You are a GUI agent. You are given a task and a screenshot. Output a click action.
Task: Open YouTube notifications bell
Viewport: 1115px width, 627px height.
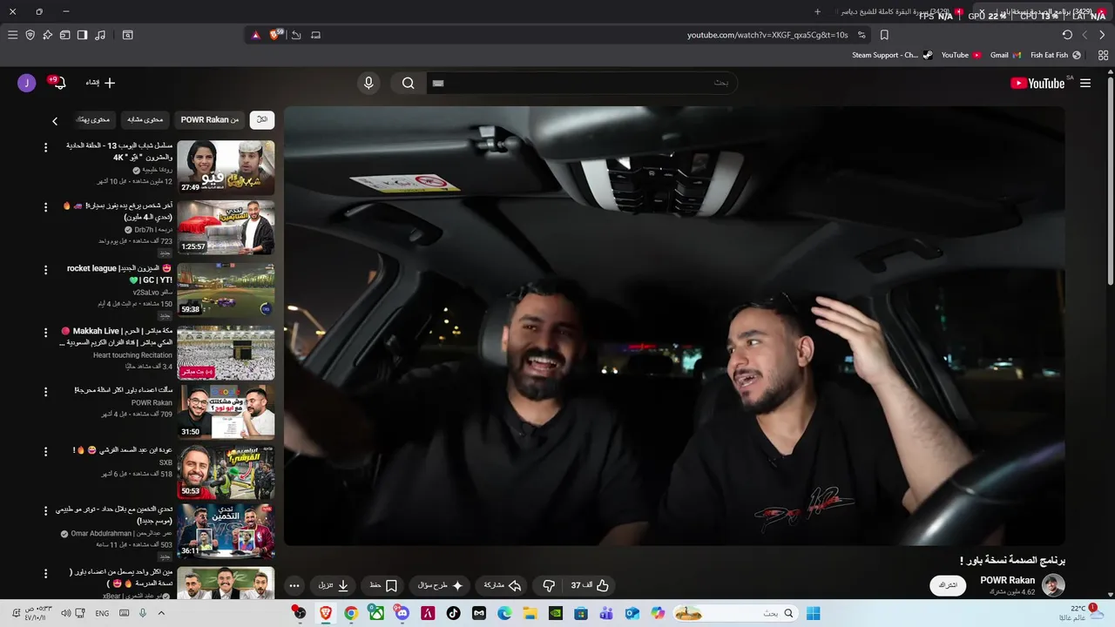[59, 83]
